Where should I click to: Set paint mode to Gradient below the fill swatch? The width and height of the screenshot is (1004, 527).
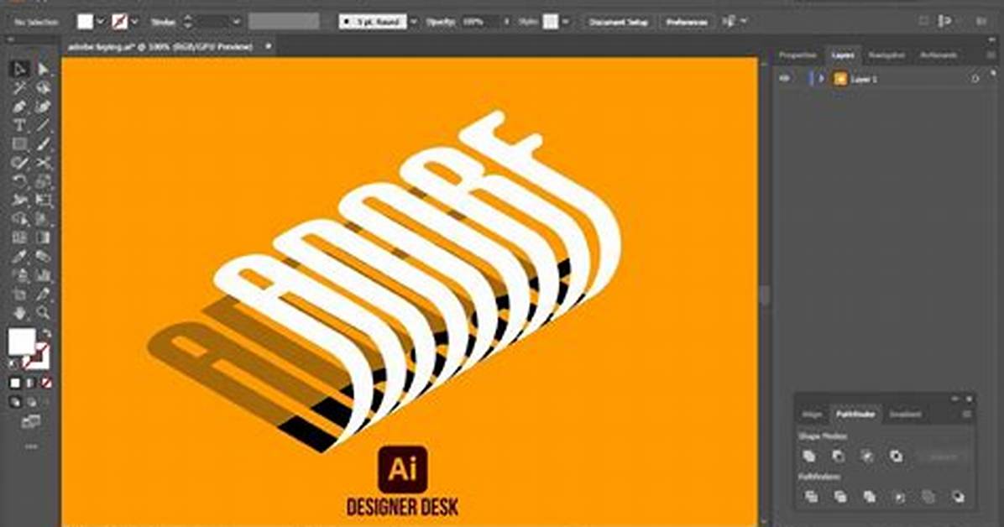pyautogui.click(x=31, y=383)
